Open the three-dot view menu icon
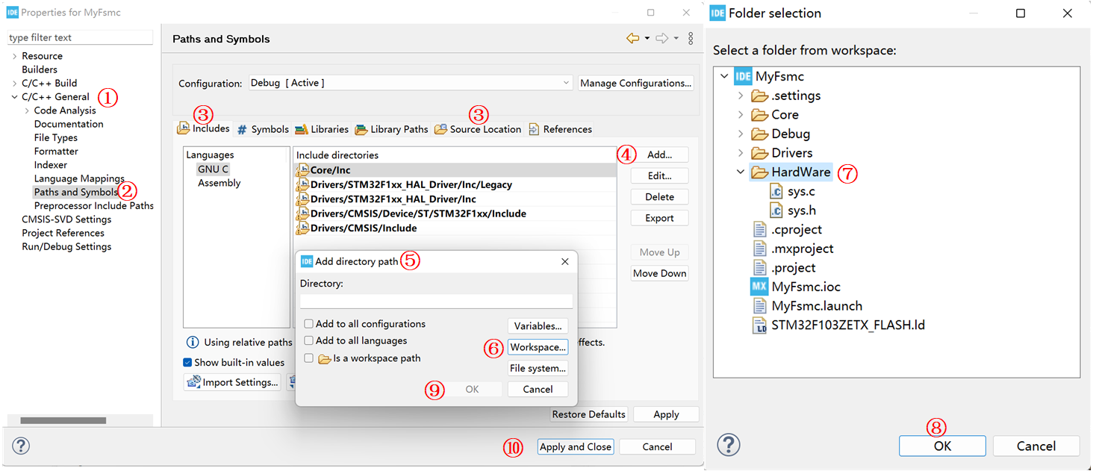Viewport: 1093px width, 471px height. tap(691, 38)
